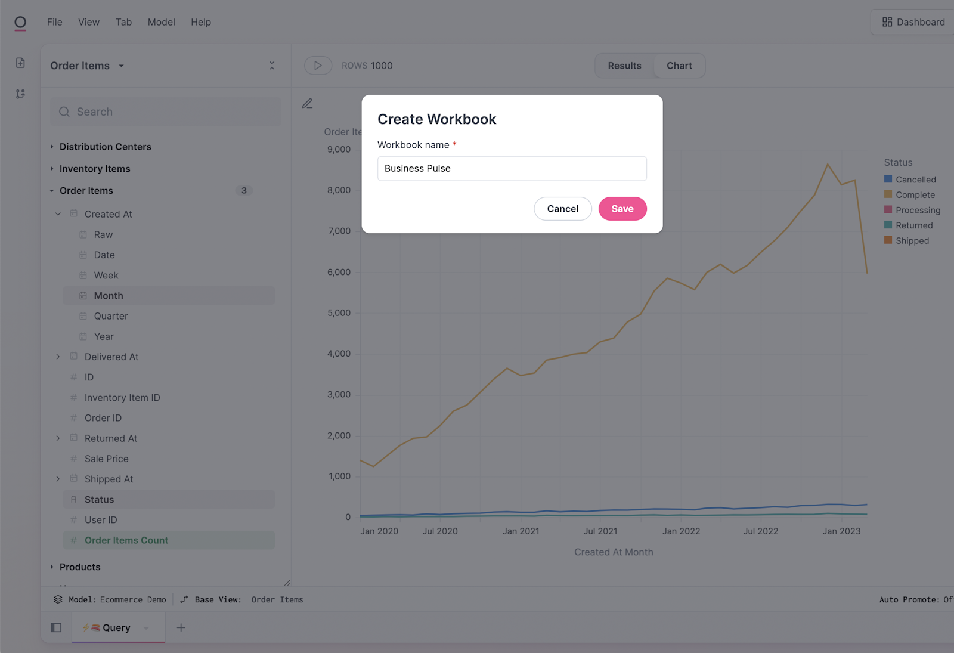Open the git branch icon in the left sidebar
This screenshot has width=954, height=653.
(x=20, y=94)
